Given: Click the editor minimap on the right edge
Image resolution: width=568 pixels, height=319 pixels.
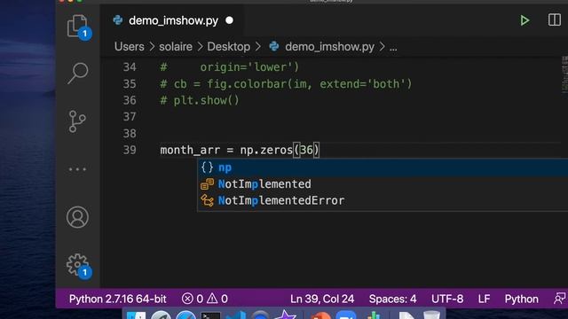Looking at the screenshot, I should tap(564, 74).
